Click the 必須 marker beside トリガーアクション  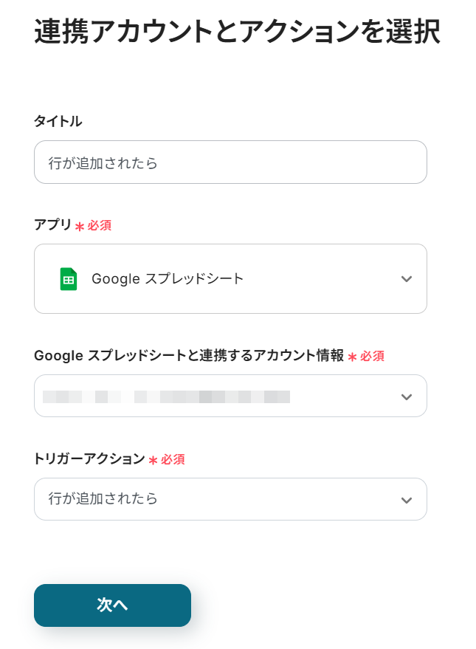click(173, 460)
